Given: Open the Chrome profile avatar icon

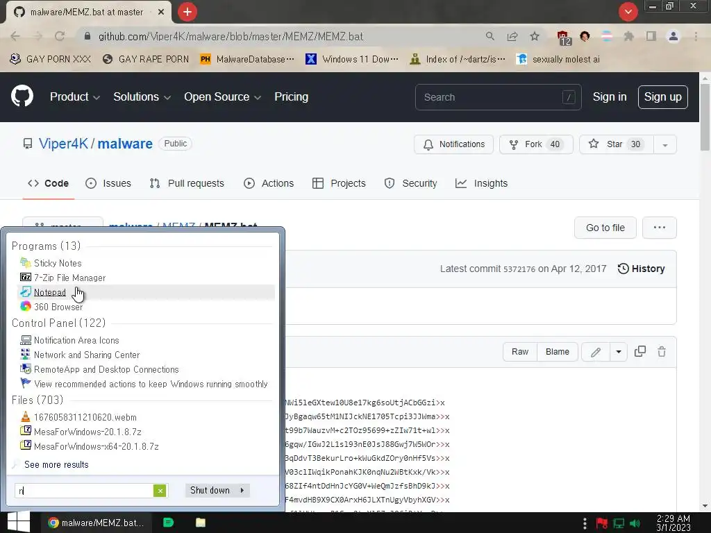Looking at the screenshot, I should pyautogui.click(x=674, y=36).
